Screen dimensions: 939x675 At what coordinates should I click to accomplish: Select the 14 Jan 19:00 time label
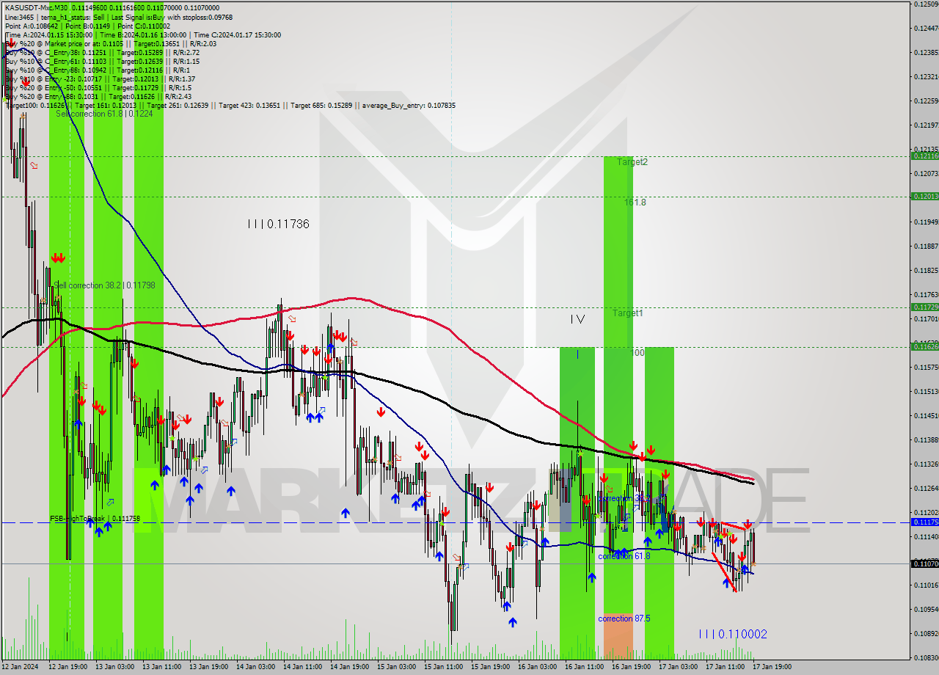point(351,667)
